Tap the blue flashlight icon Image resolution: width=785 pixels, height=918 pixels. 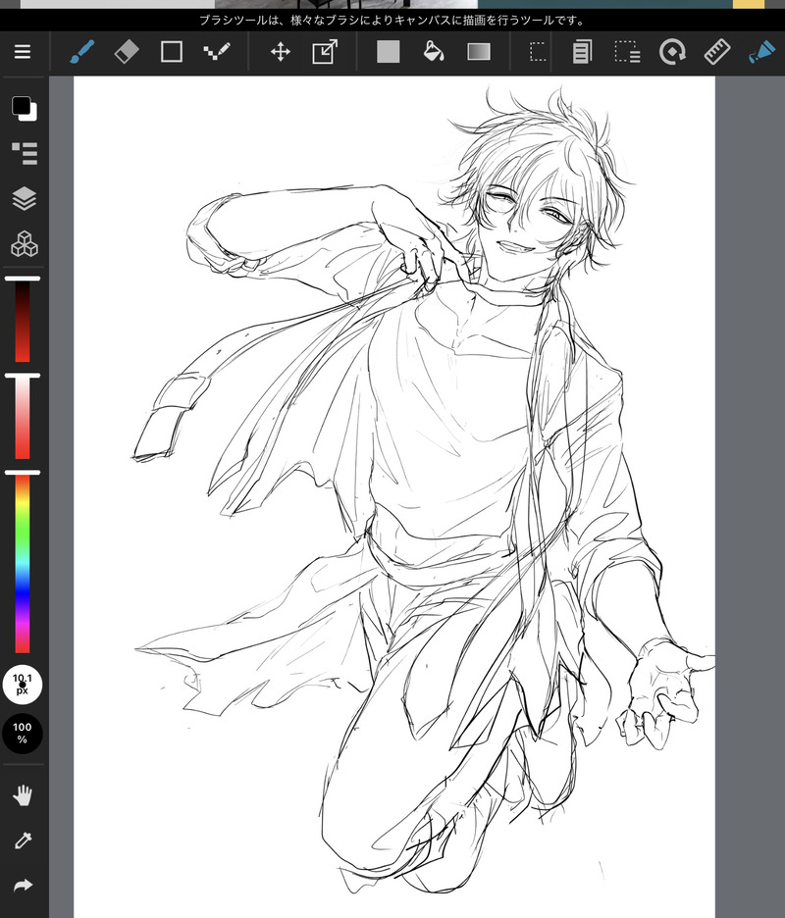pyautogui.click(x=761, y=52)
